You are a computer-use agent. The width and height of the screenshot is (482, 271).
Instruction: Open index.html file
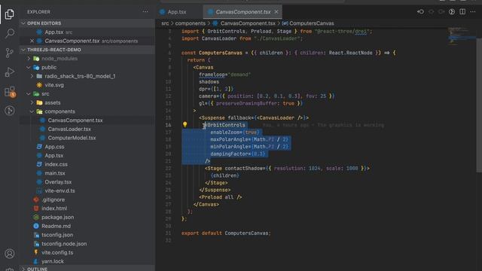[x=54, y=209]
